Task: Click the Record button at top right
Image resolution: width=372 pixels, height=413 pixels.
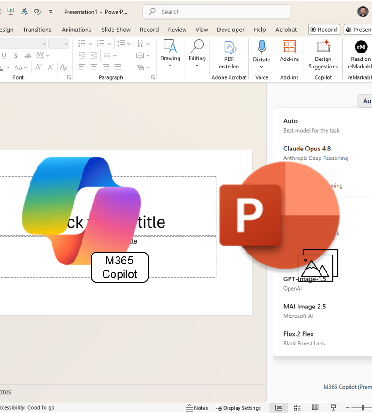Action: point(324,30)
